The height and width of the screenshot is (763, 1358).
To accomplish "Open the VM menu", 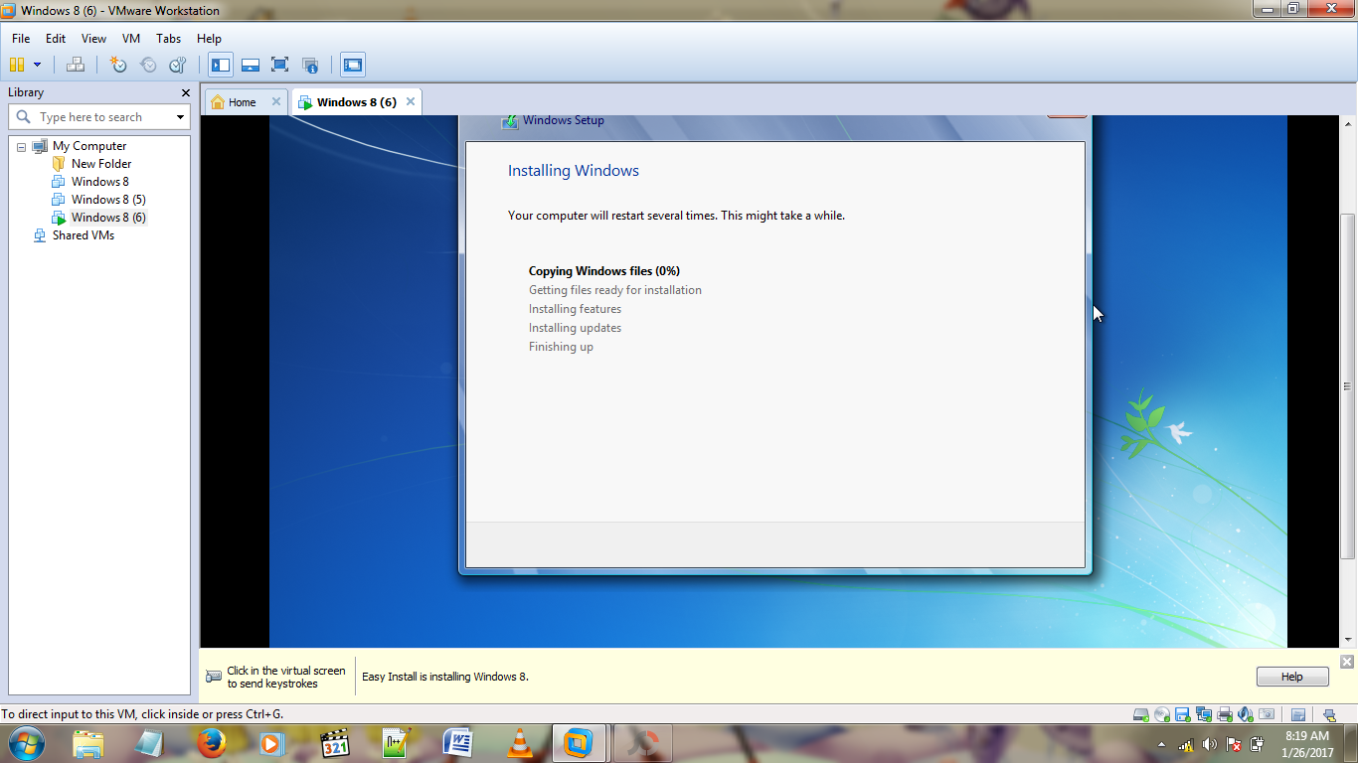I will [130, 39].
